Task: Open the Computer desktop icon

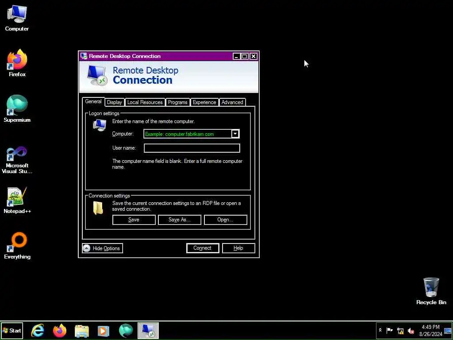Action: (17, 18)
